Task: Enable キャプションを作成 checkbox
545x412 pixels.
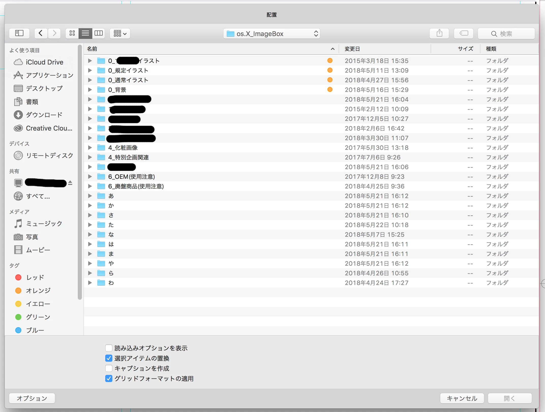Action: pyautogui.click(x=109, y=368)
